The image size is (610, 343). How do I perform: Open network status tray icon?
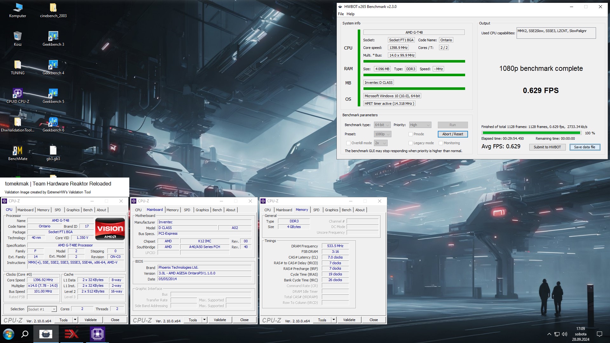click(x=557, y=334)
